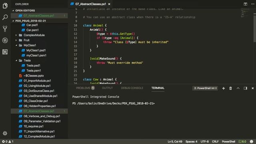The image size is (256, 144).
Task: Open the Search view in activity bar
Action: (5, 17)
